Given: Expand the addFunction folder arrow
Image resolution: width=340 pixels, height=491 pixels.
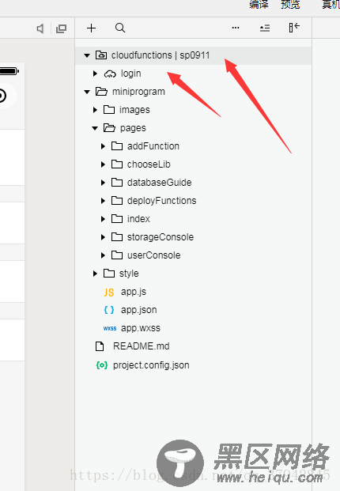Looking at the screenshot, I should 103,146.
